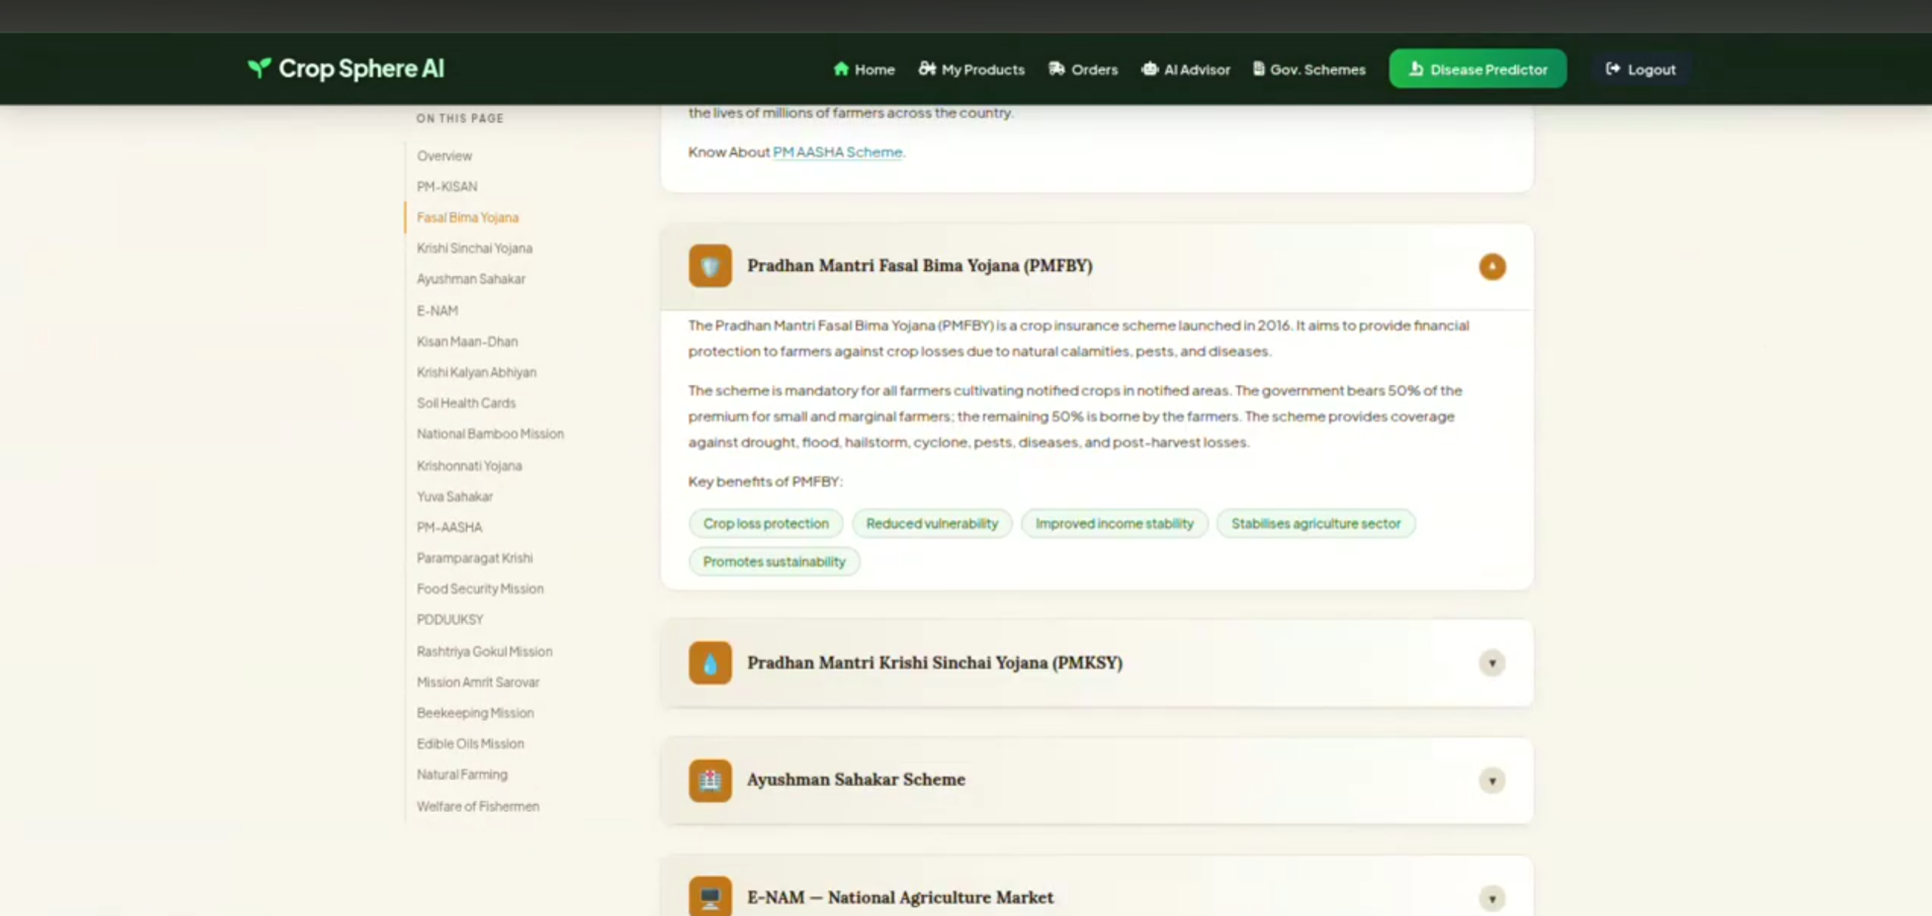Jump to Kisan Maan-Dhan in sidebar
The image size is (1932, 916).
pyautogui.click(x=467, y=341)
